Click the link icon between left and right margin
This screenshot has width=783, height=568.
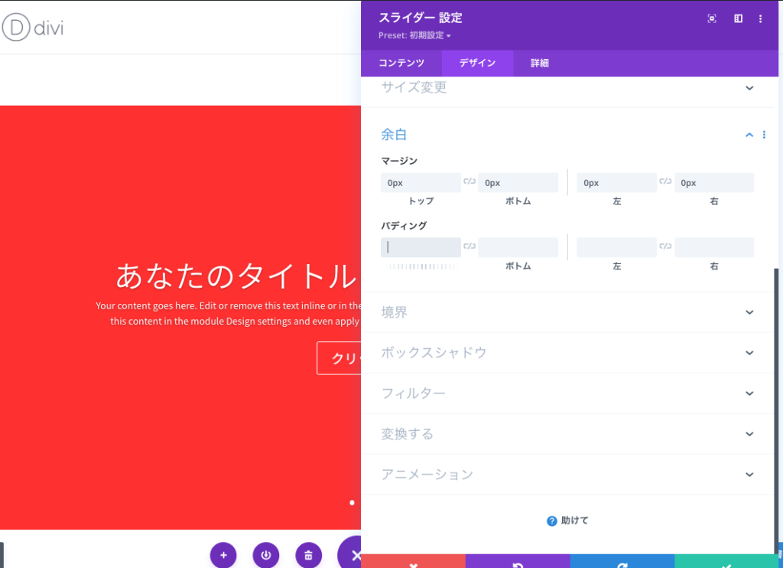pos(664,182)
